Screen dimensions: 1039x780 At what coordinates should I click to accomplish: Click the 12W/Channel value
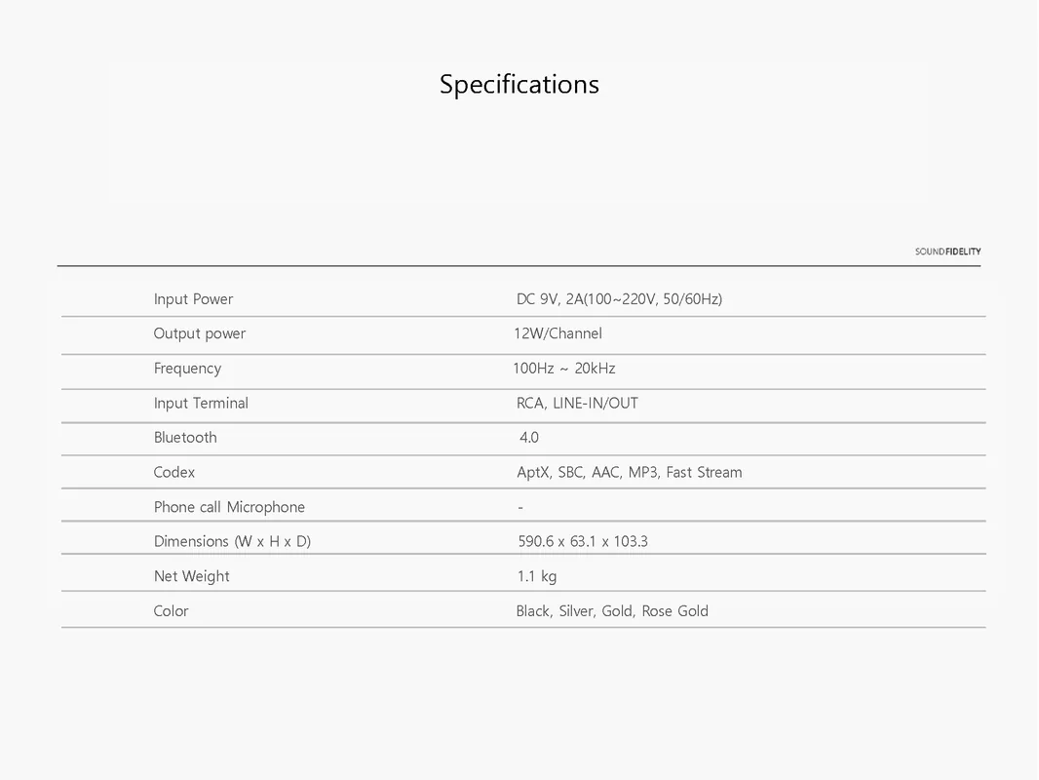(x=558, y=333)
